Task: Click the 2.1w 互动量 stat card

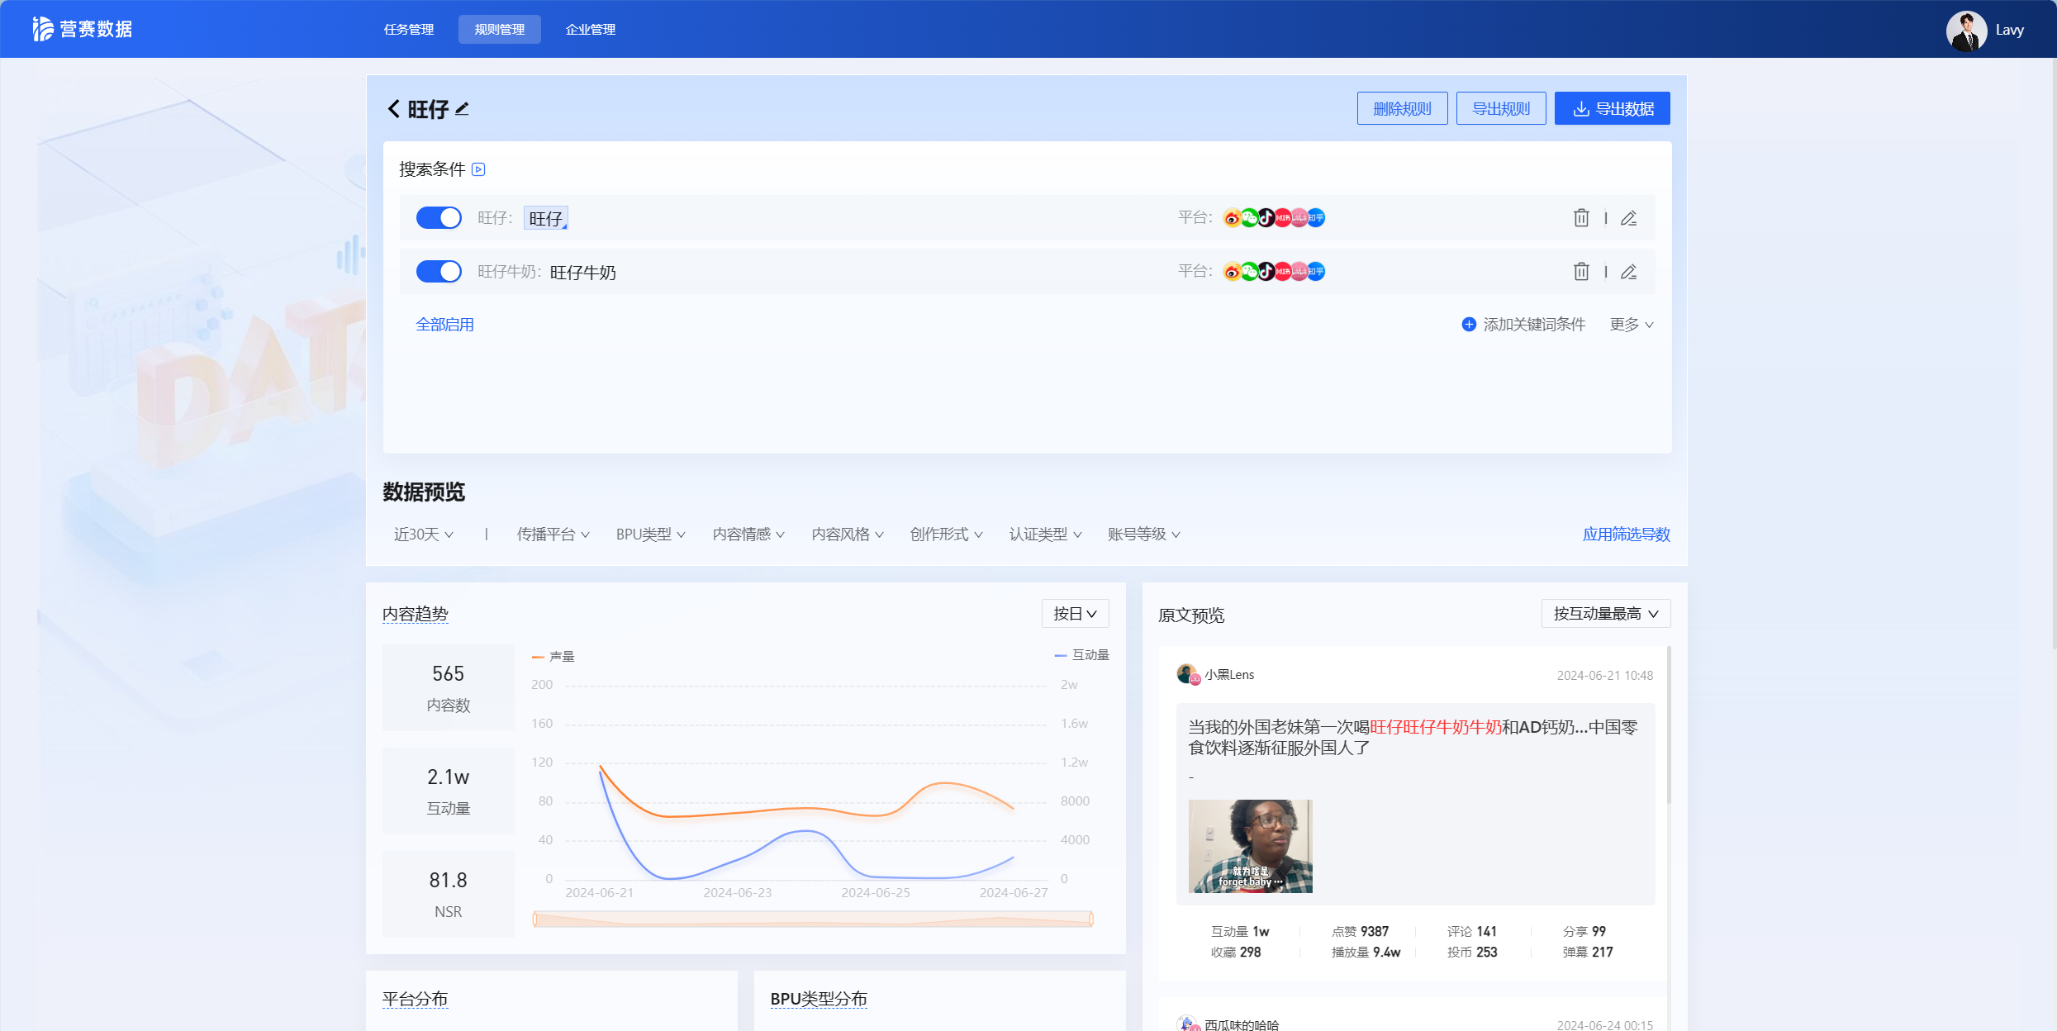Action: [448, 791]
